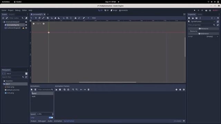Lock the selected object with padlock icon
This screenshot has height=124, width=221.
[x=75, y=18]
